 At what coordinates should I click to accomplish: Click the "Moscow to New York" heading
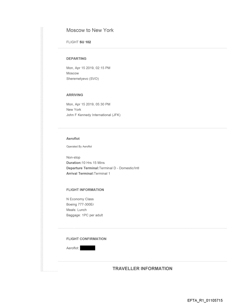pyautogui.click(x=90, y=30)
